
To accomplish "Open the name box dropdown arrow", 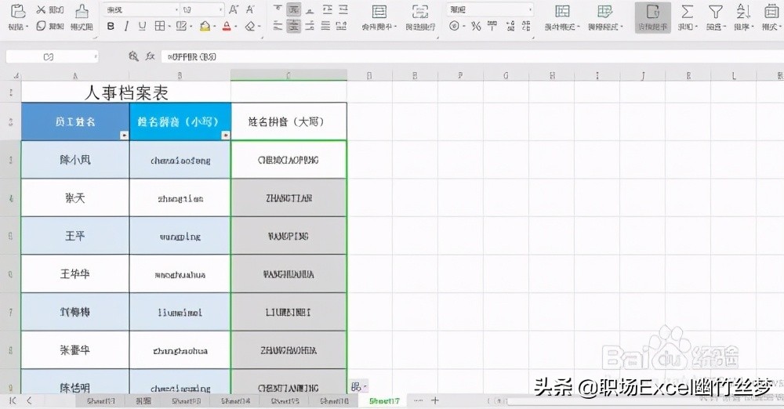I will click(x=95, y=57).
